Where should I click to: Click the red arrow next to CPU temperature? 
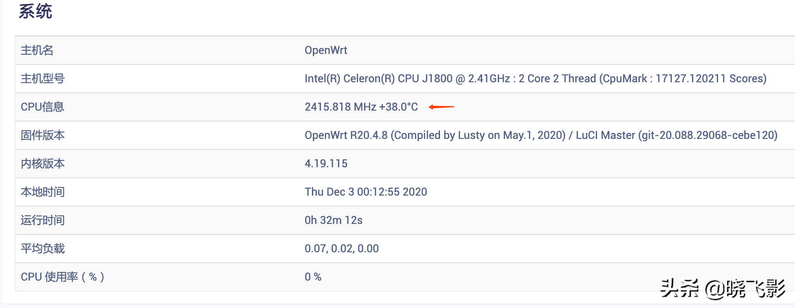coord(441,107)
